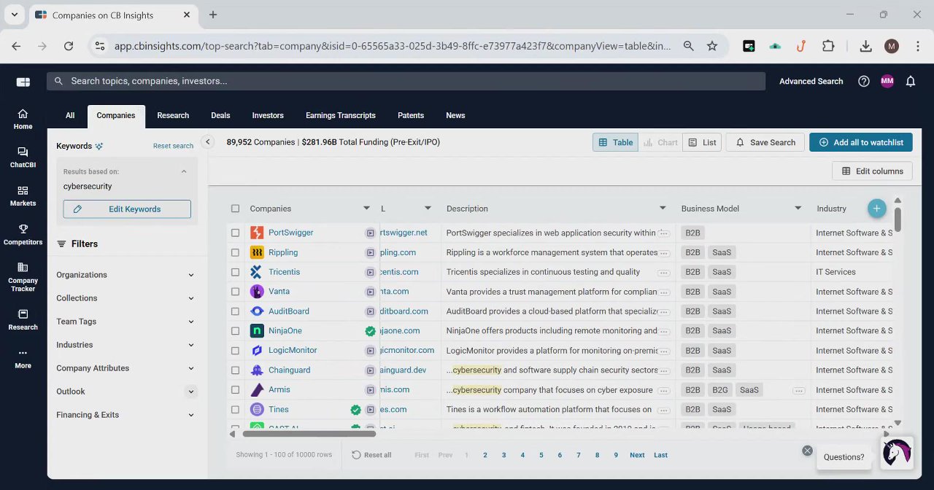Open the Business Model column dropdown
Viewport: 934px width, 490px height.
(x=798, y=209)
